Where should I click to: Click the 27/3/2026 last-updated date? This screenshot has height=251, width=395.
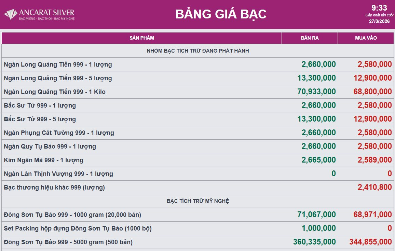click(379, 21)
